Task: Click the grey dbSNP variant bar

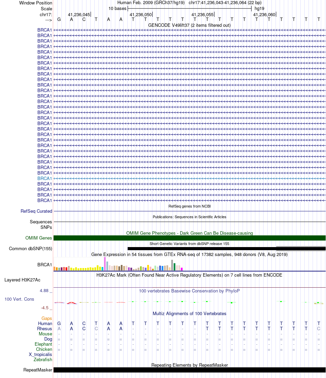Action: click(301, 248)
